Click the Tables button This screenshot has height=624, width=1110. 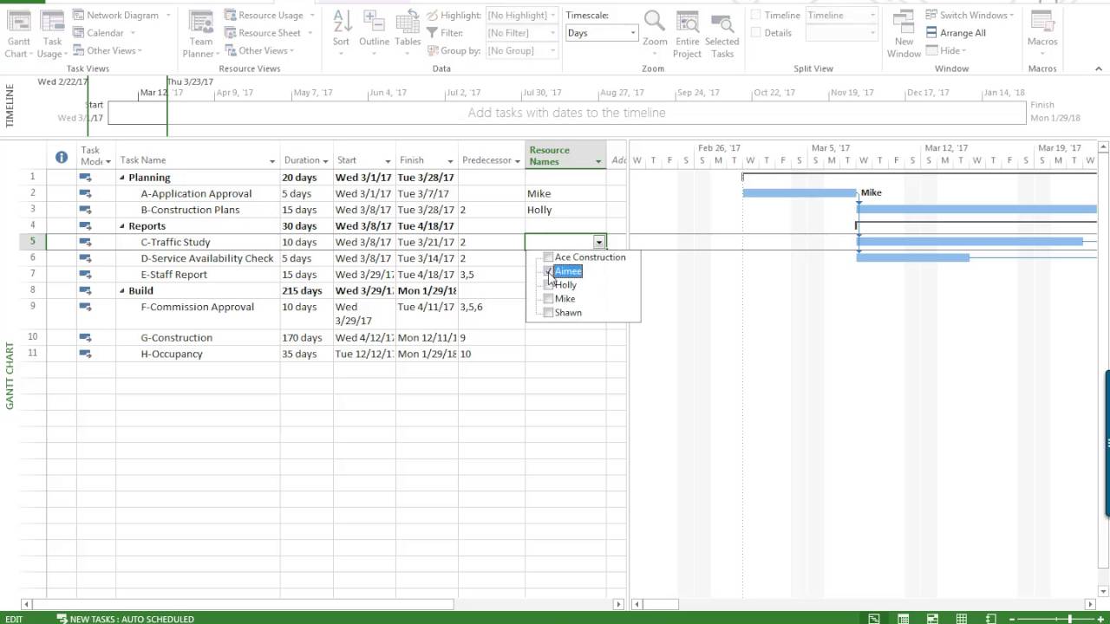pyautogui.click(x=408, y=33)
